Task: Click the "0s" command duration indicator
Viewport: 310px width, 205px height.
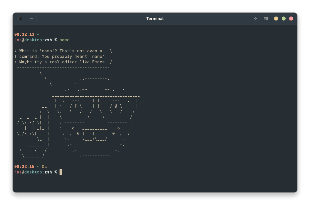Action: [x=44, y=167]
